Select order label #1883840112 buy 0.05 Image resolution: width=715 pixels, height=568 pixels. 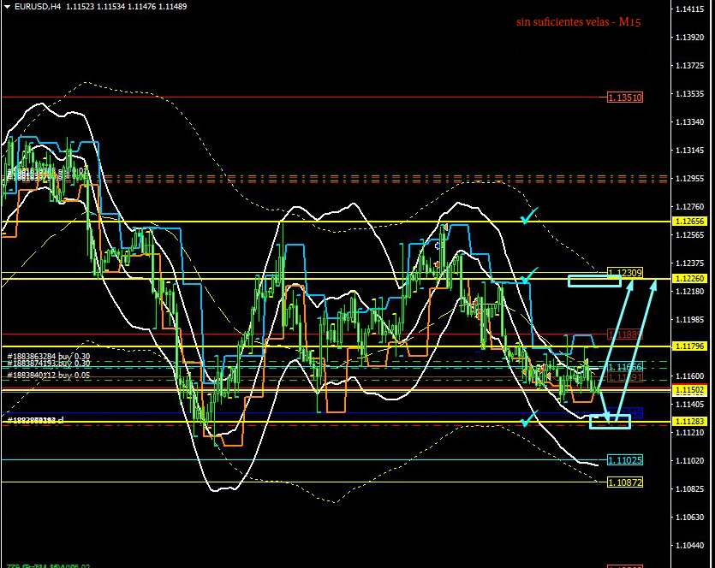pyautogui.click(x=49, y=376)
